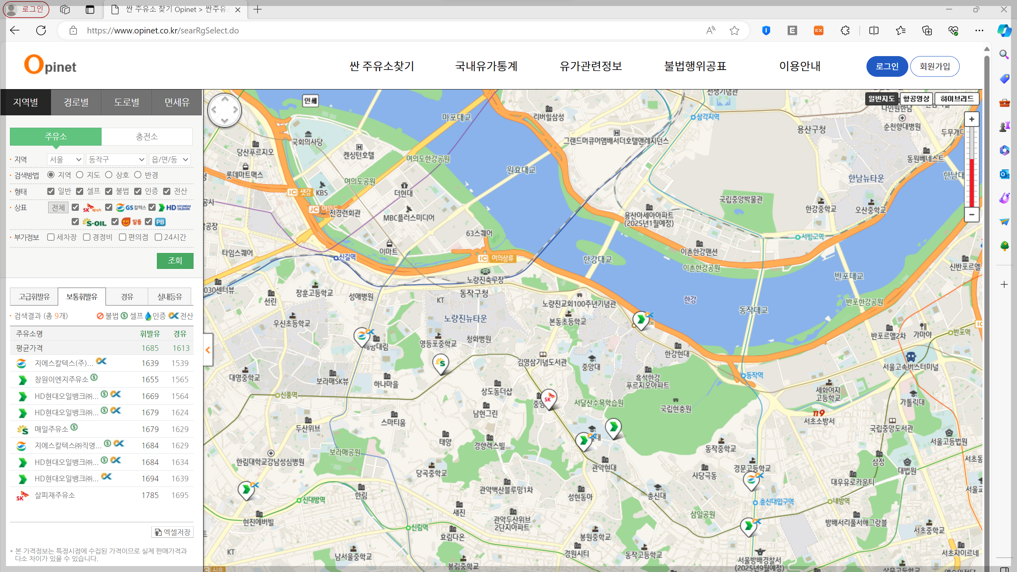Viewport: 1017px width, 572px height.
Task: Collapse the side panel with orange arrow
Action: pos(208,350)
